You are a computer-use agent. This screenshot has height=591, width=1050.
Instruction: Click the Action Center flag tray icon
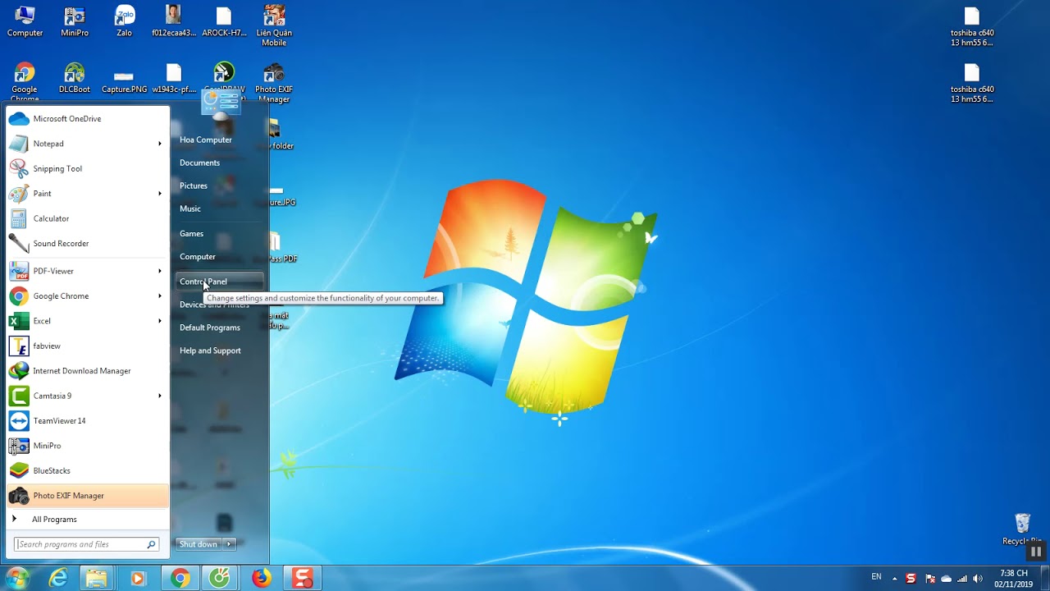(x=929, y=579)
